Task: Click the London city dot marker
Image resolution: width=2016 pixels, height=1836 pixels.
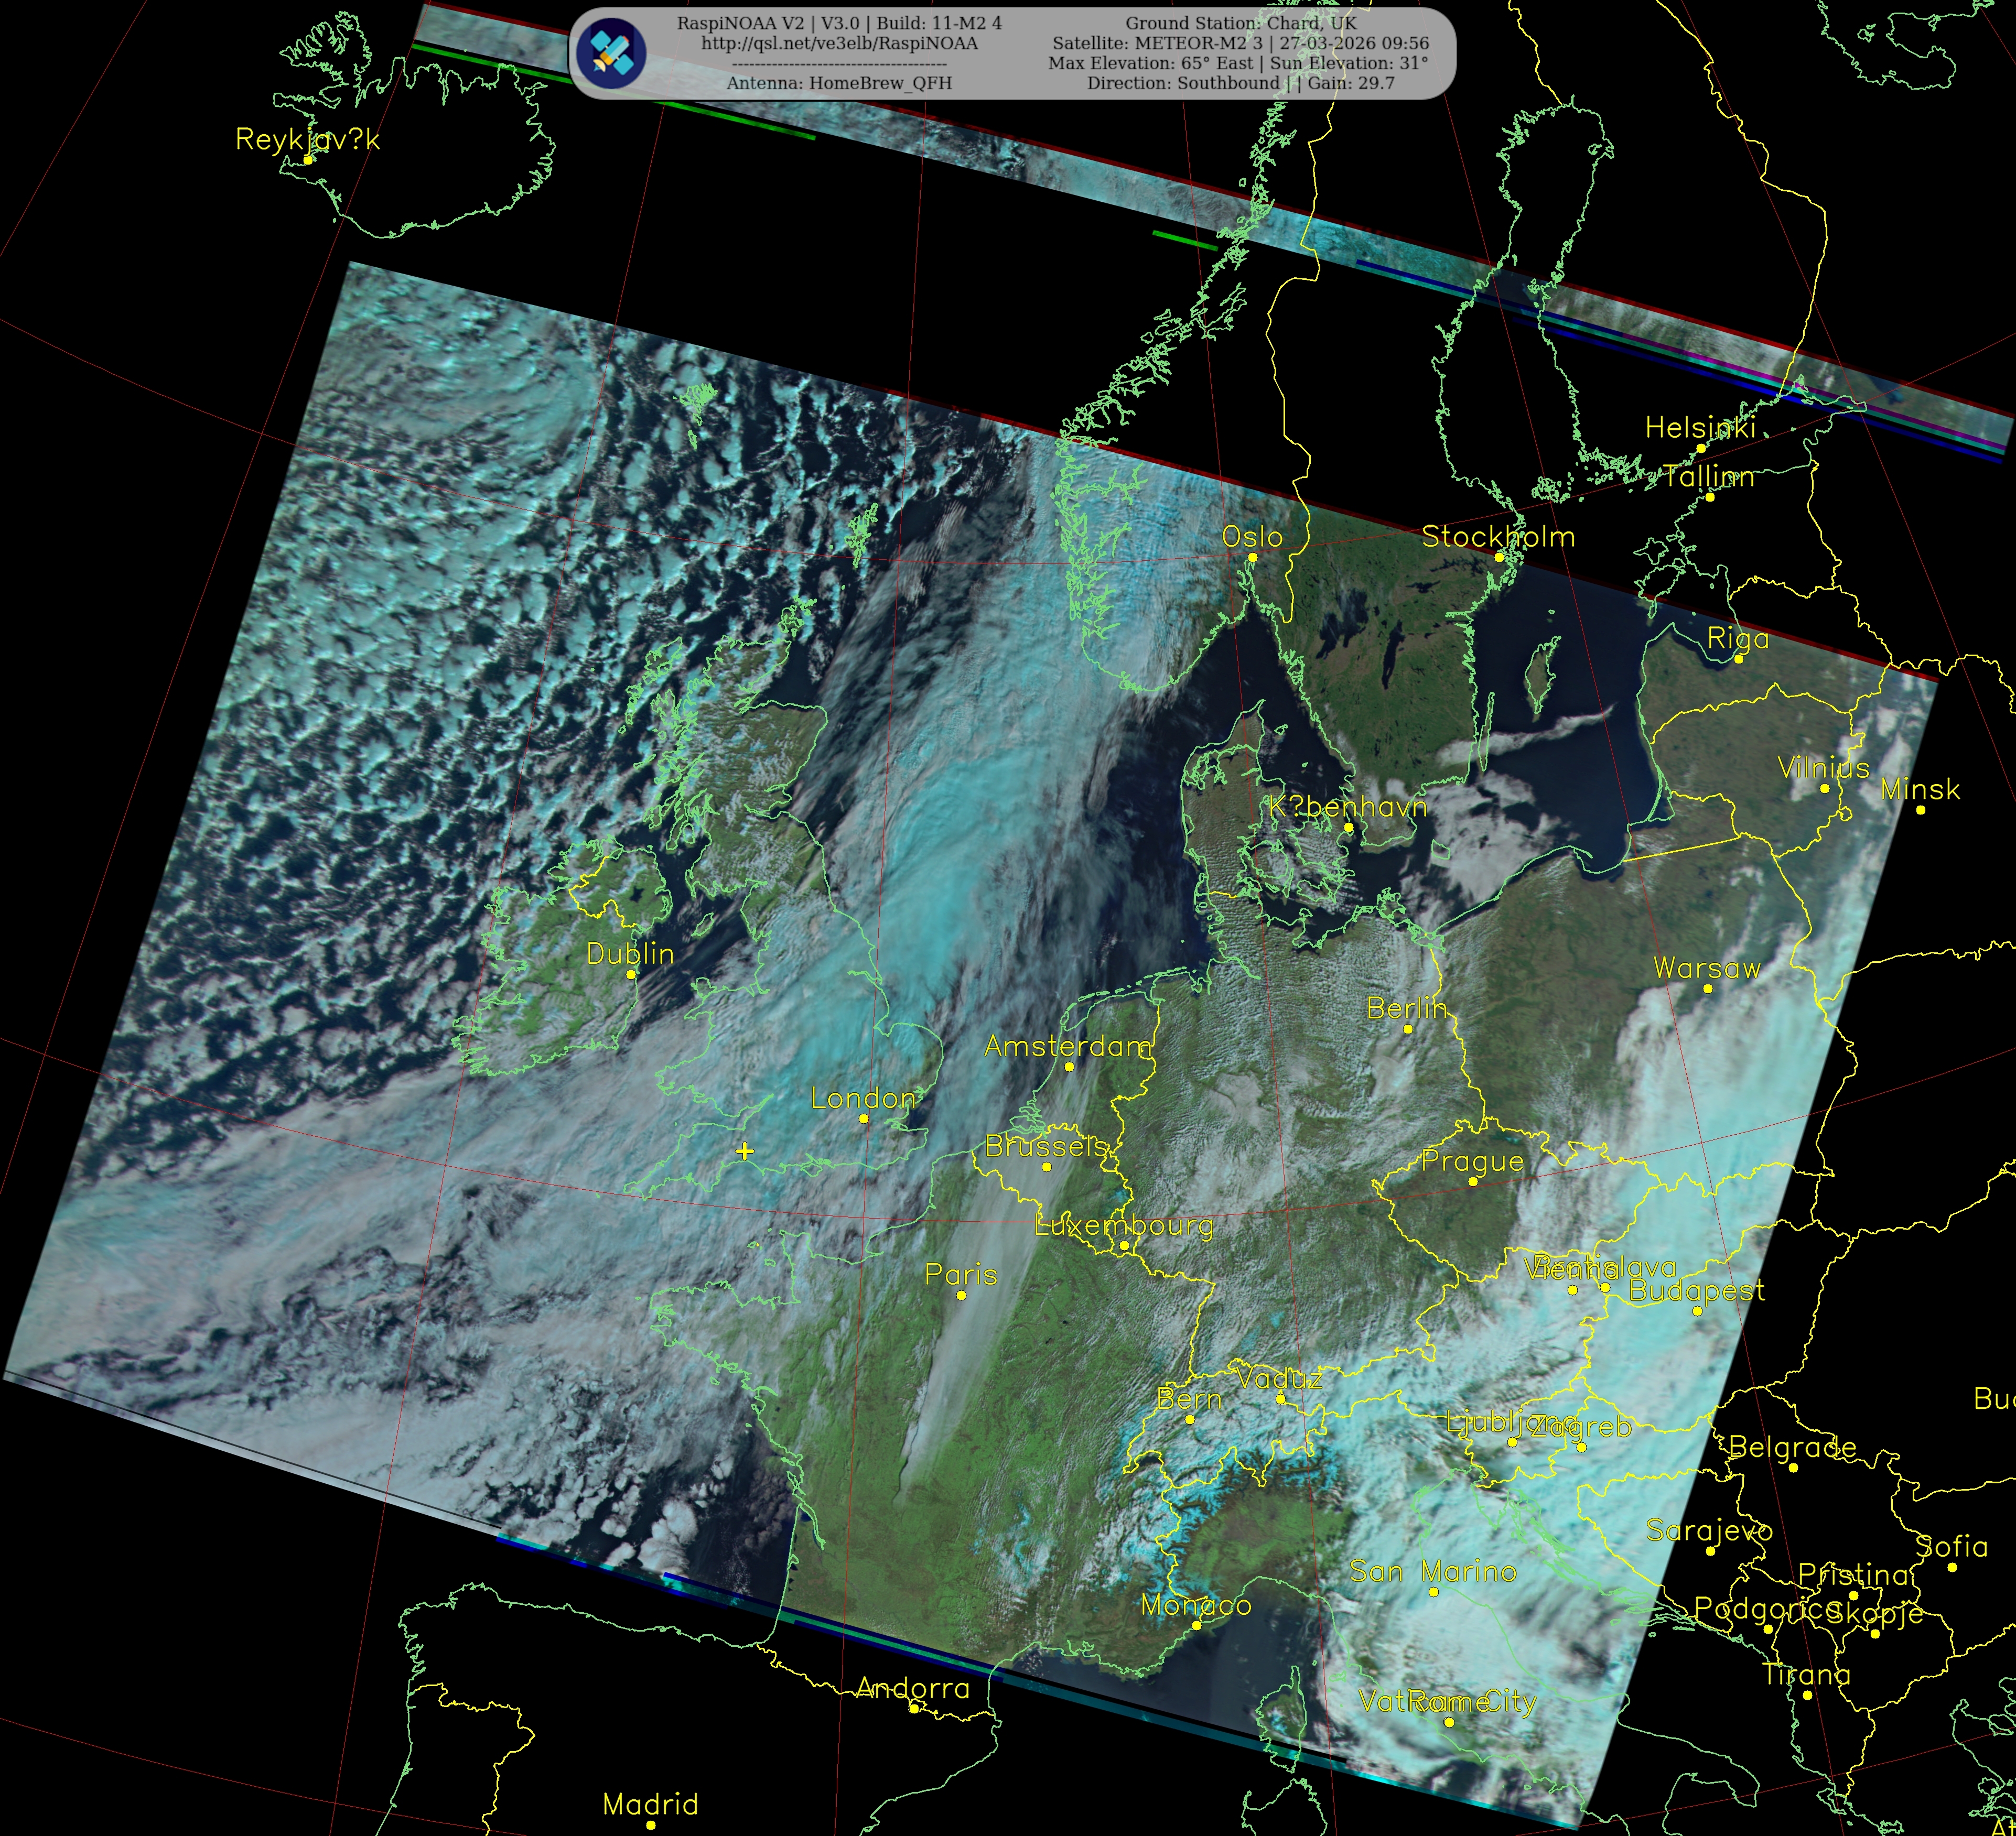Action: click(x=864, y=1120)
